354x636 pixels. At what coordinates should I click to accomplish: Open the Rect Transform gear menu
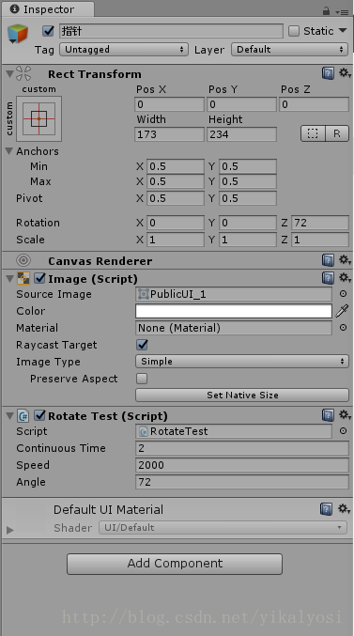tap(345, 73)
